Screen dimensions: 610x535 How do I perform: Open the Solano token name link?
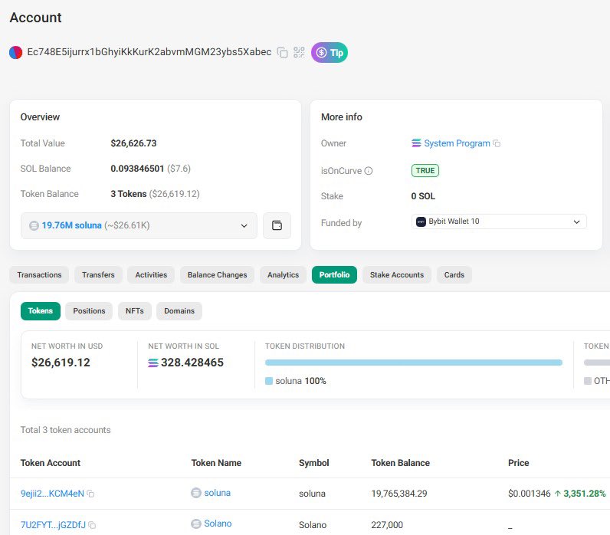[x=218, y=524]
